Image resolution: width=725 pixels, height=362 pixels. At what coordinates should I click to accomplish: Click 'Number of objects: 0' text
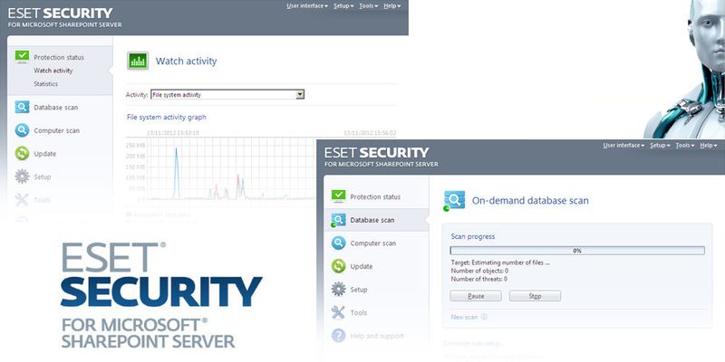click(x=479, y=271)
